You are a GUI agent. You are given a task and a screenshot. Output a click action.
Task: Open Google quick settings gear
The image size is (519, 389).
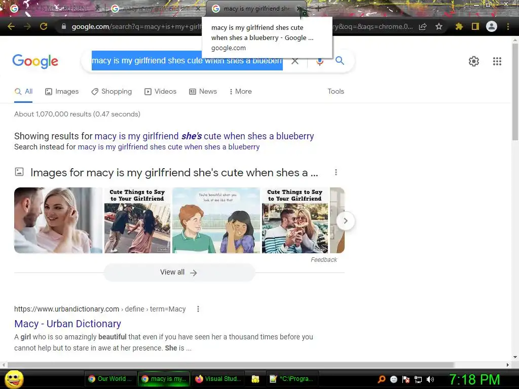[x=474, y=61]
